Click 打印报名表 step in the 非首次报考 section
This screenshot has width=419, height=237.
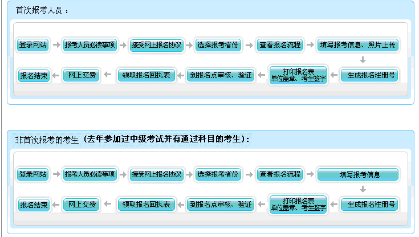[x=298, y=204]
